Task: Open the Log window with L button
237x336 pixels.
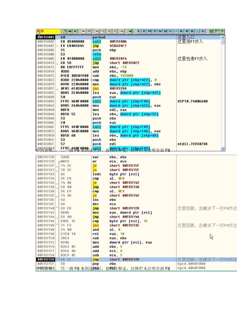Action: (139, 31)
